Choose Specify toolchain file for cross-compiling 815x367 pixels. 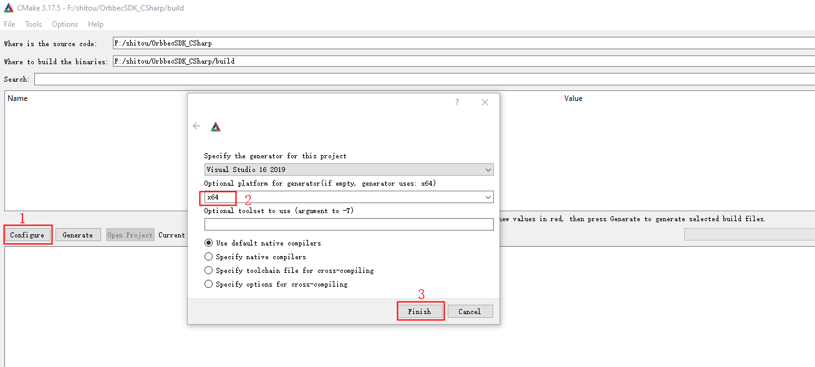click(x=289, y=270)
